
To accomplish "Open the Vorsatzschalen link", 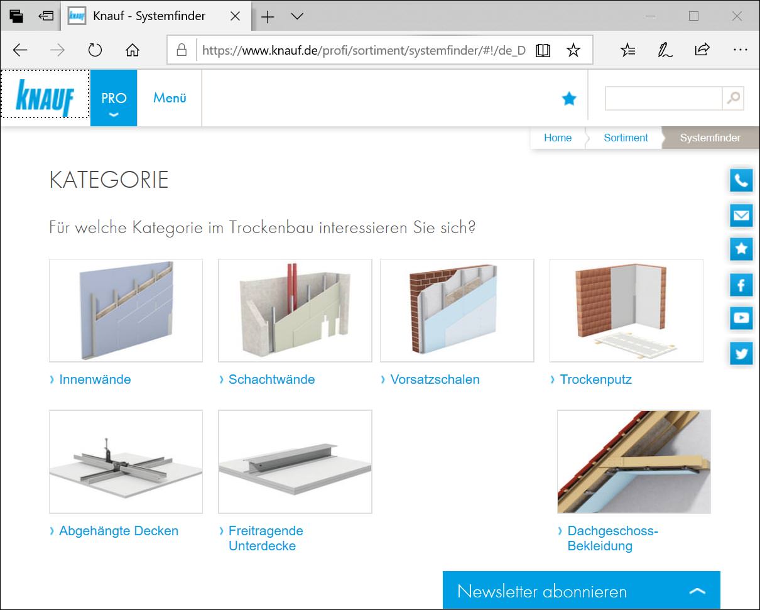I will point(435,379).
